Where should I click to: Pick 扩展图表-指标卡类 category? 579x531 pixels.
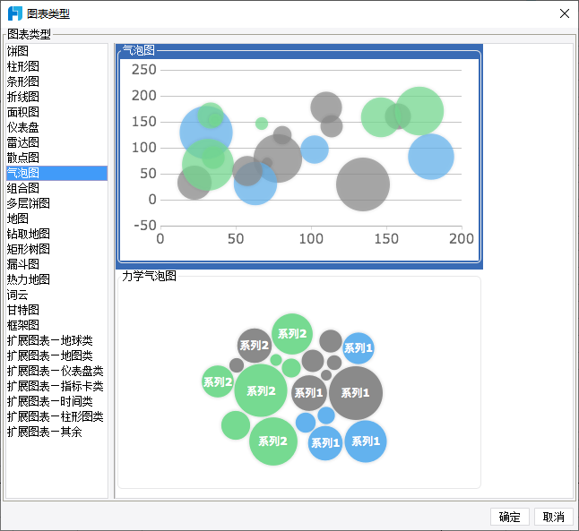(56, 386)
